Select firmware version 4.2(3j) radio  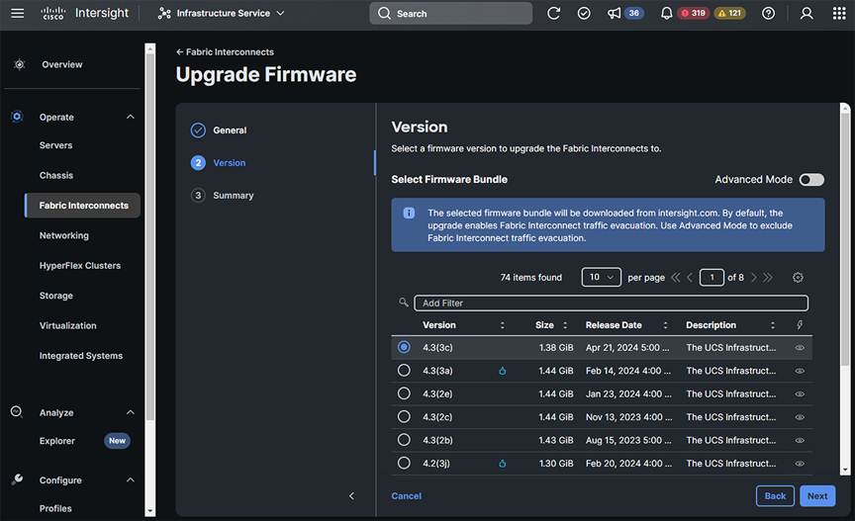click(x=404, y=464)
